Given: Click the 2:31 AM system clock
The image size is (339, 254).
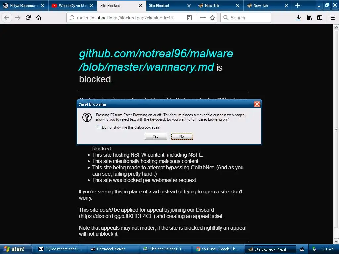Looking at the screenshot, I should 327,249.
